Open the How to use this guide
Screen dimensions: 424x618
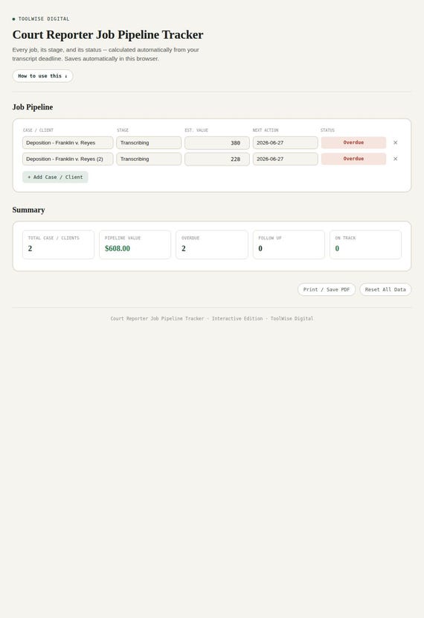click(x=42, y=76)
